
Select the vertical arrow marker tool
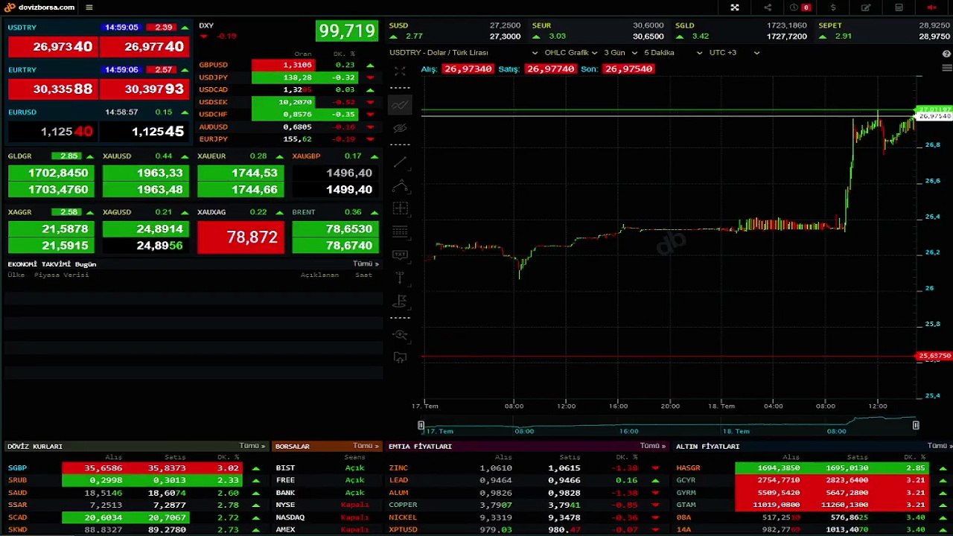pyautogui.click(x=400, y=278)
